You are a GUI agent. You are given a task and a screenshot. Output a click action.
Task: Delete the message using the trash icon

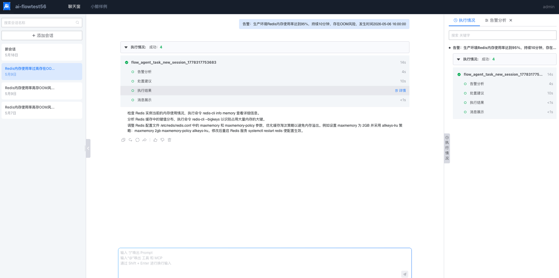[x=169, y=140]
